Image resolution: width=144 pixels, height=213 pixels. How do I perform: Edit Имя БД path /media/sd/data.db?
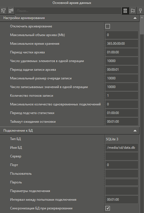click(122, 148)
